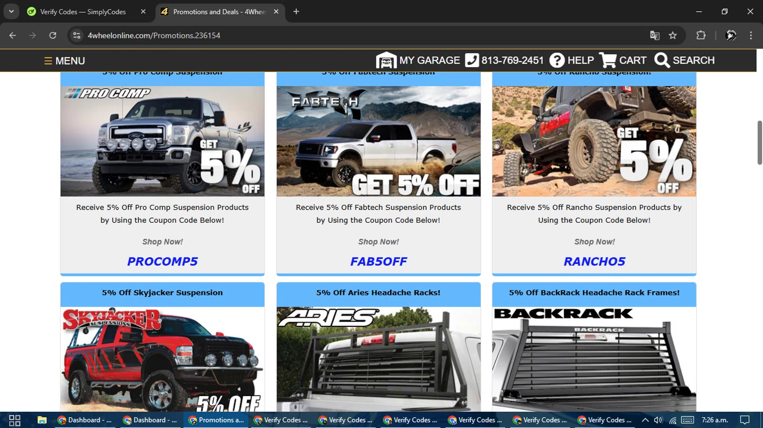Click the browser forward arrow

coord(33,36)
